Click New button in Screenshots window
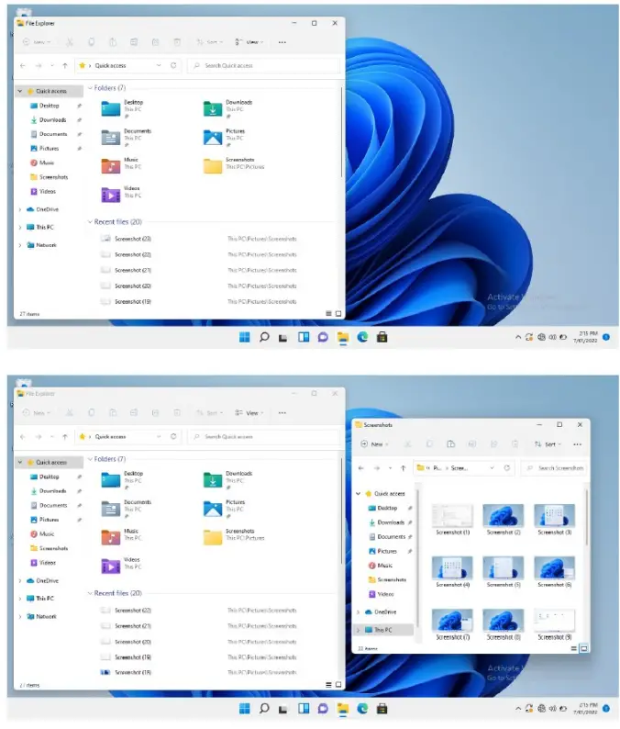The image size is (620, 729). pos(375,444)
